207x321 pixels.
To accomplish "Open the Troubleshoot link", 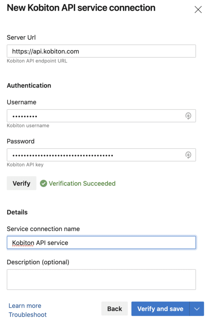I will [x=28, y=315].
